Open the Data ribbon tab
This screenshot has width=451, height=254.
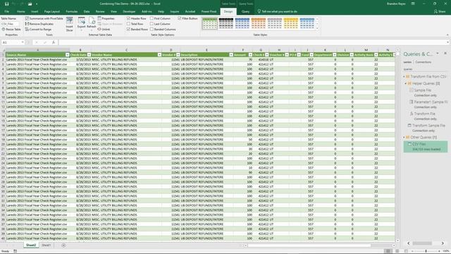click(x=87, y=11)
